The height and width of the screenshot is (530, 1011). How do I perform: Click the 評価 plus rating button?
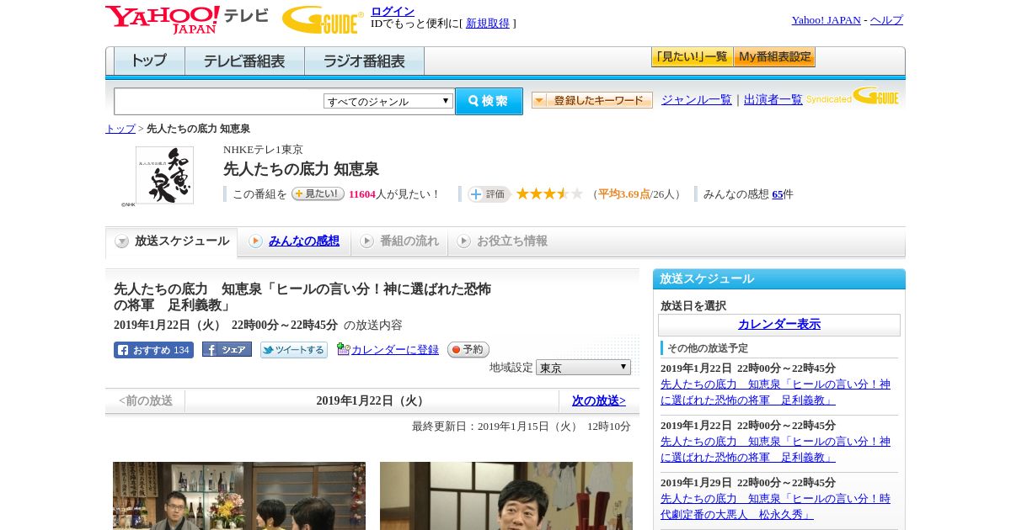pyautogui.click(x=489, y=194)
